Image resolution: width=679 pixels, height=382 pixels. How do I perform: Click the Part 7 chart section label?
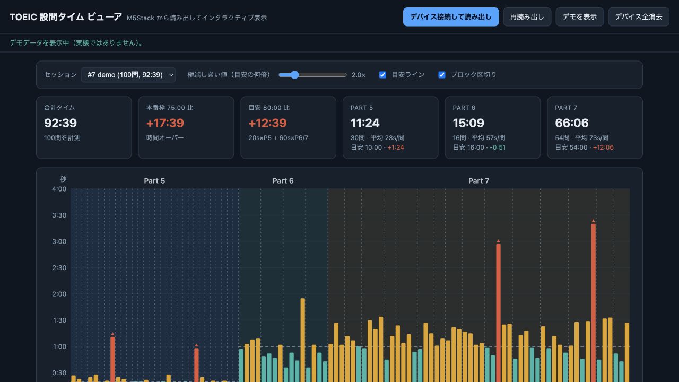pos(478,181)
